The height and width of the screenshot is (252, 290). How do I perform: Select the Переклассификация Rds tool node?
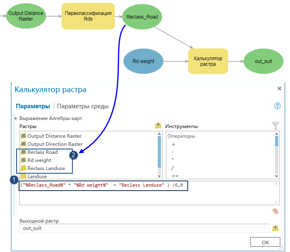click(88, 17)
